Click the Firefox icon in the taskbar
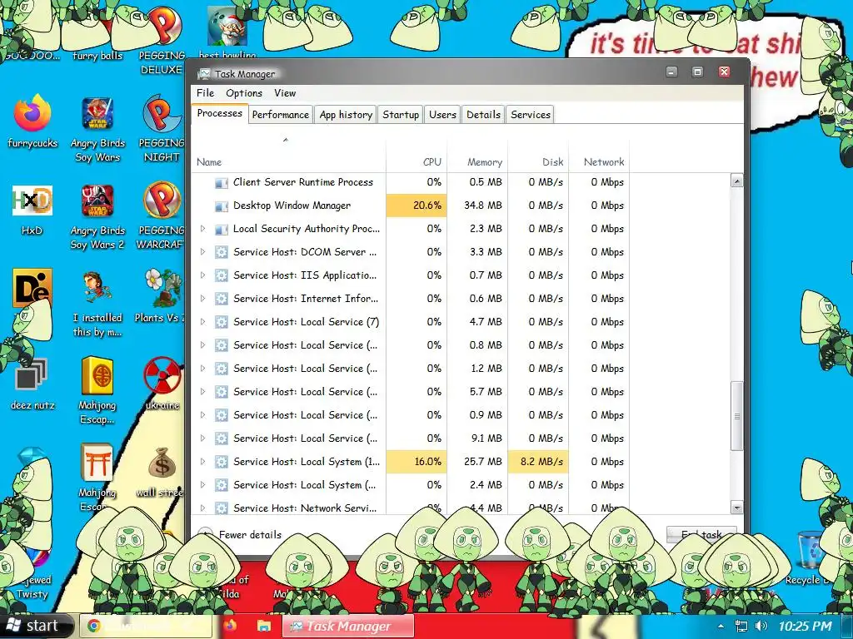This screenshot has width=853, height=639. (x=230, y=626)
